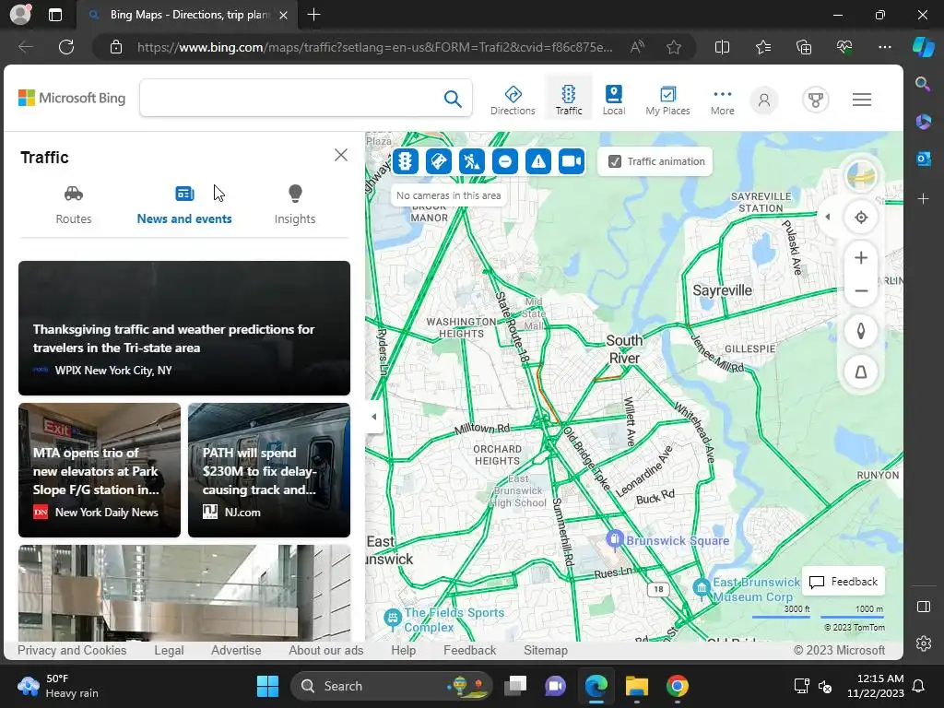The height and width of the screenshot is (708, 944).
Task: Open Edge favorites list
Action: 762,47
